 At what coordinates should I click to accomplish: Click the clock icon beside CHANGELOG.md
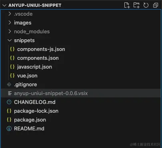click(x=9, y=102)
